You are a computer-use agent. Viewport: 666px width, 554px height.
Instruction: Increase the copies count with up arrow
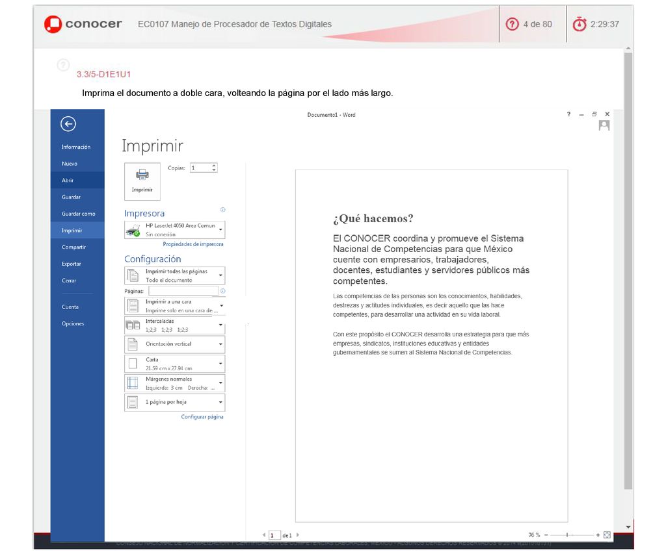[214, 166]
